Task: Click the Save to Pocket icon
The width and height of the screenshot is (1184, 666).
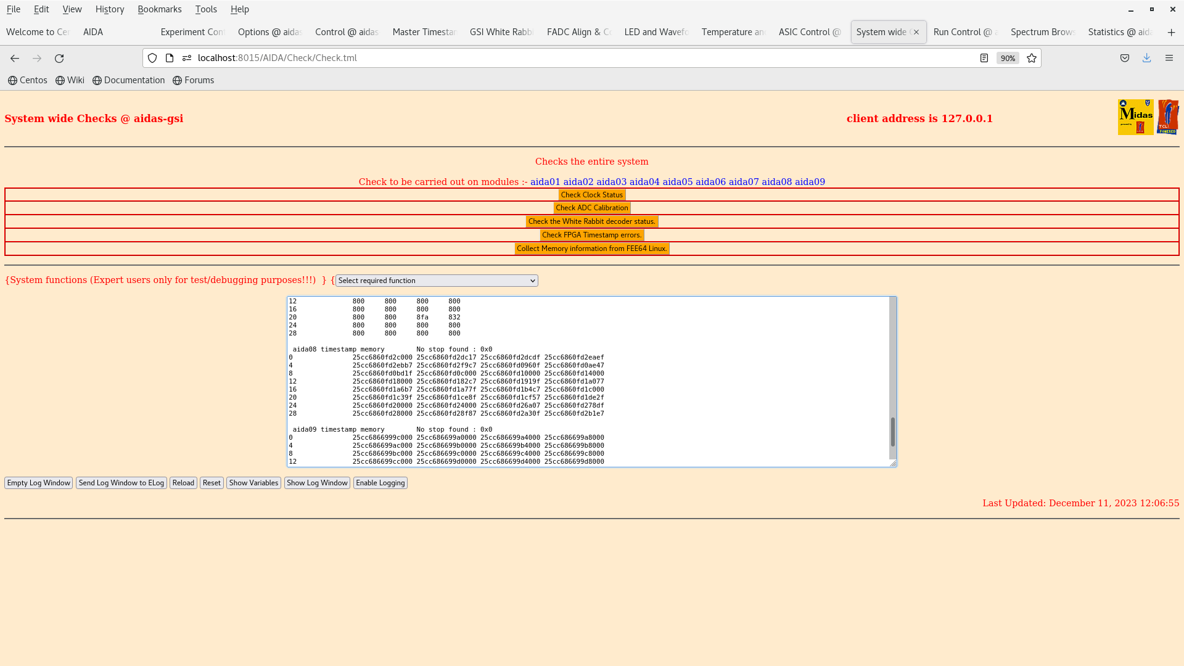Action: click(1125, 58)
